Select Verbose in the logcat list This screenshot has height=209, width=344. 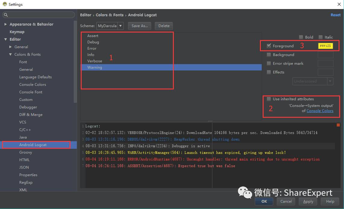coord(95,61)
